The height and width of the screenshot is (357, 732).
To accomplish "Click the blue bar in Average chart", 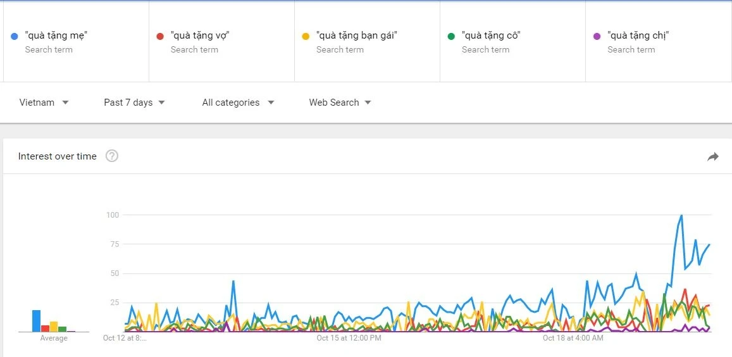I will tap(37, 321).
